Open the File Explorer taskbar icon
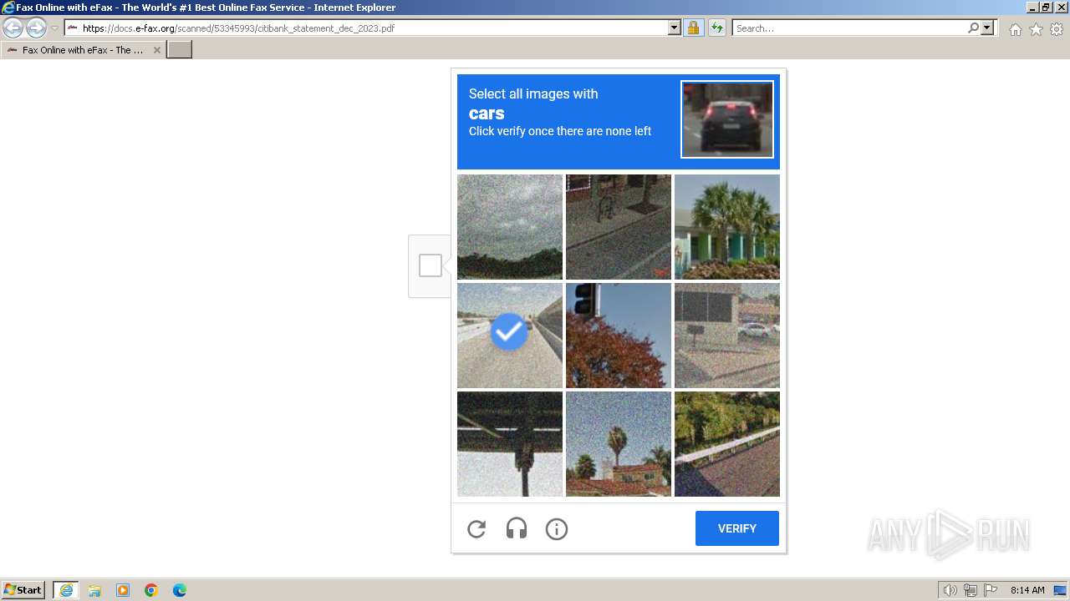1070x601 pixels. coord(94,590)
